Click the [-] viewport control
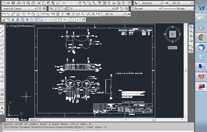This screenshot has width=207, height=132. (x=8, y=26)
